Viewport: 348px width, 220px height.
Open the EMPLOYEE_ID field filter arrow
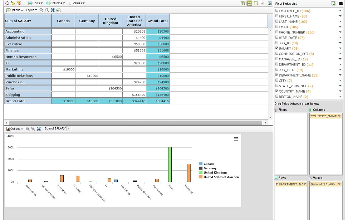click(340, 11)
